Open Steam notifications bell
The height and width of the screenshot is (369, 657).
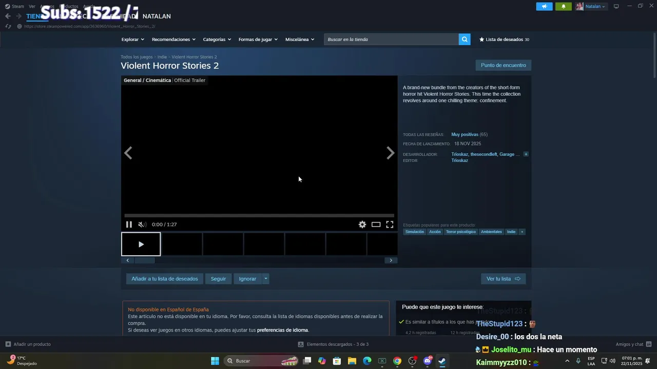[x=564, y=6]
